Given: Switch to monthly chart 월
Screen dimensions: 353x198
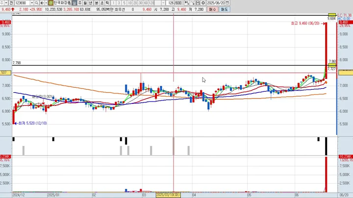Looking at the screenshot, I should pyautogui.click(x=85, y=3).
